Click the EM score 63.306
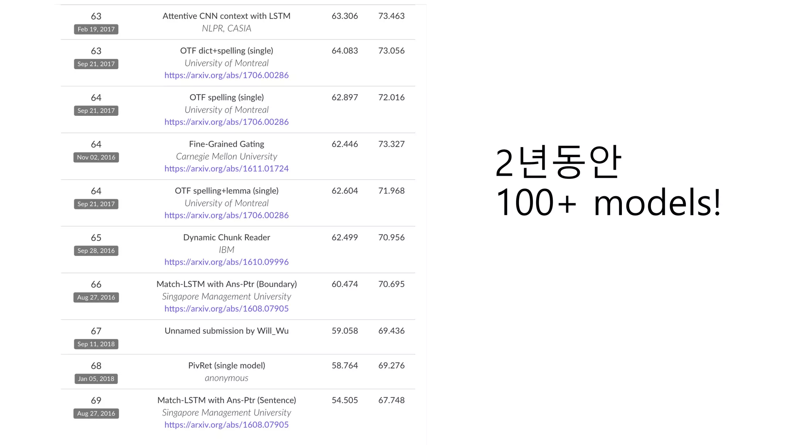The width and height of the screenshot is (791, 445). coord(345,16)
